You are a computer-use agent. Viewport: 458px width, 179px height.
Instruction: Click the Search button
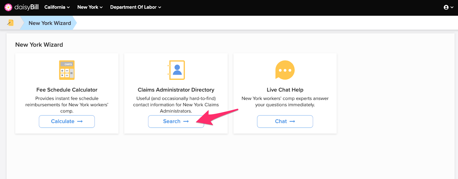[x=176, y=122]
